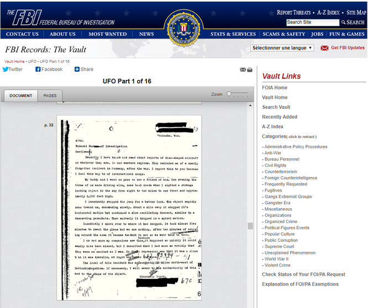
Task: Select the DOCUMENT tab
Action: 20,95
